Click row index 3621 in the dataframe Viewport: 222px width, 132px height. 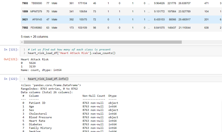click(x=25, y=19)
